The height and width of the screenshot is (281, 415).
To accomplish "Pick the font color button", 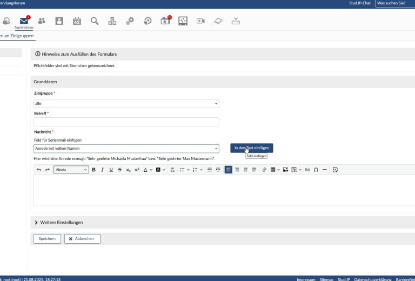I will click(x=145, y=170).
